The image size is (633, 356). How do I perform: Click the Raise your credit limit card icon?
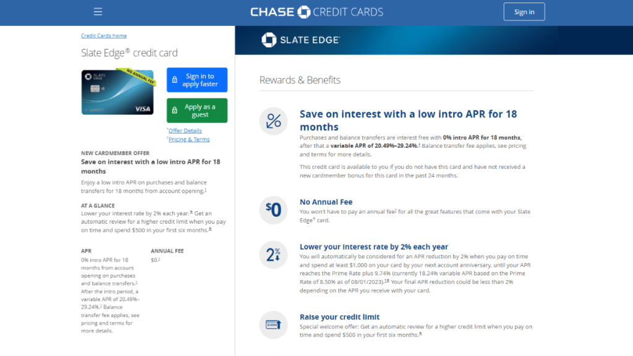pos(273,325)
